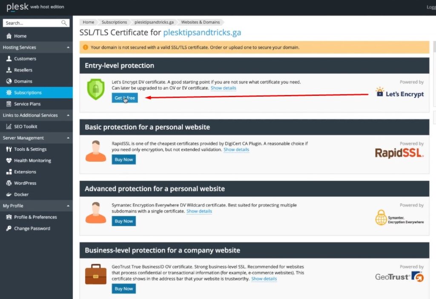Open the Docker extension
Viewport: 436px width, 299px height.
pos(23,194)
